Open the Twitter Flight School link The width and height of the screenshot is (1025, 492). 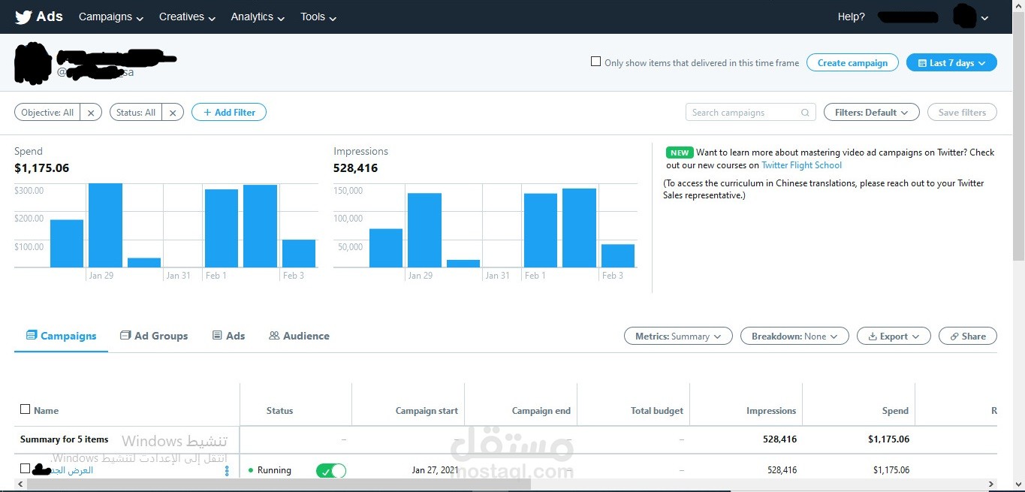click(801, 165)
